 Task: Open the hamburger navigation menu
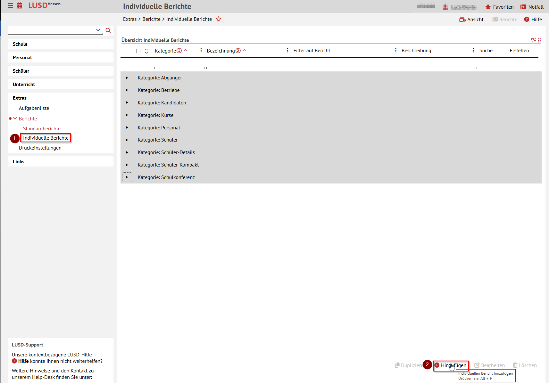[10, 5]
